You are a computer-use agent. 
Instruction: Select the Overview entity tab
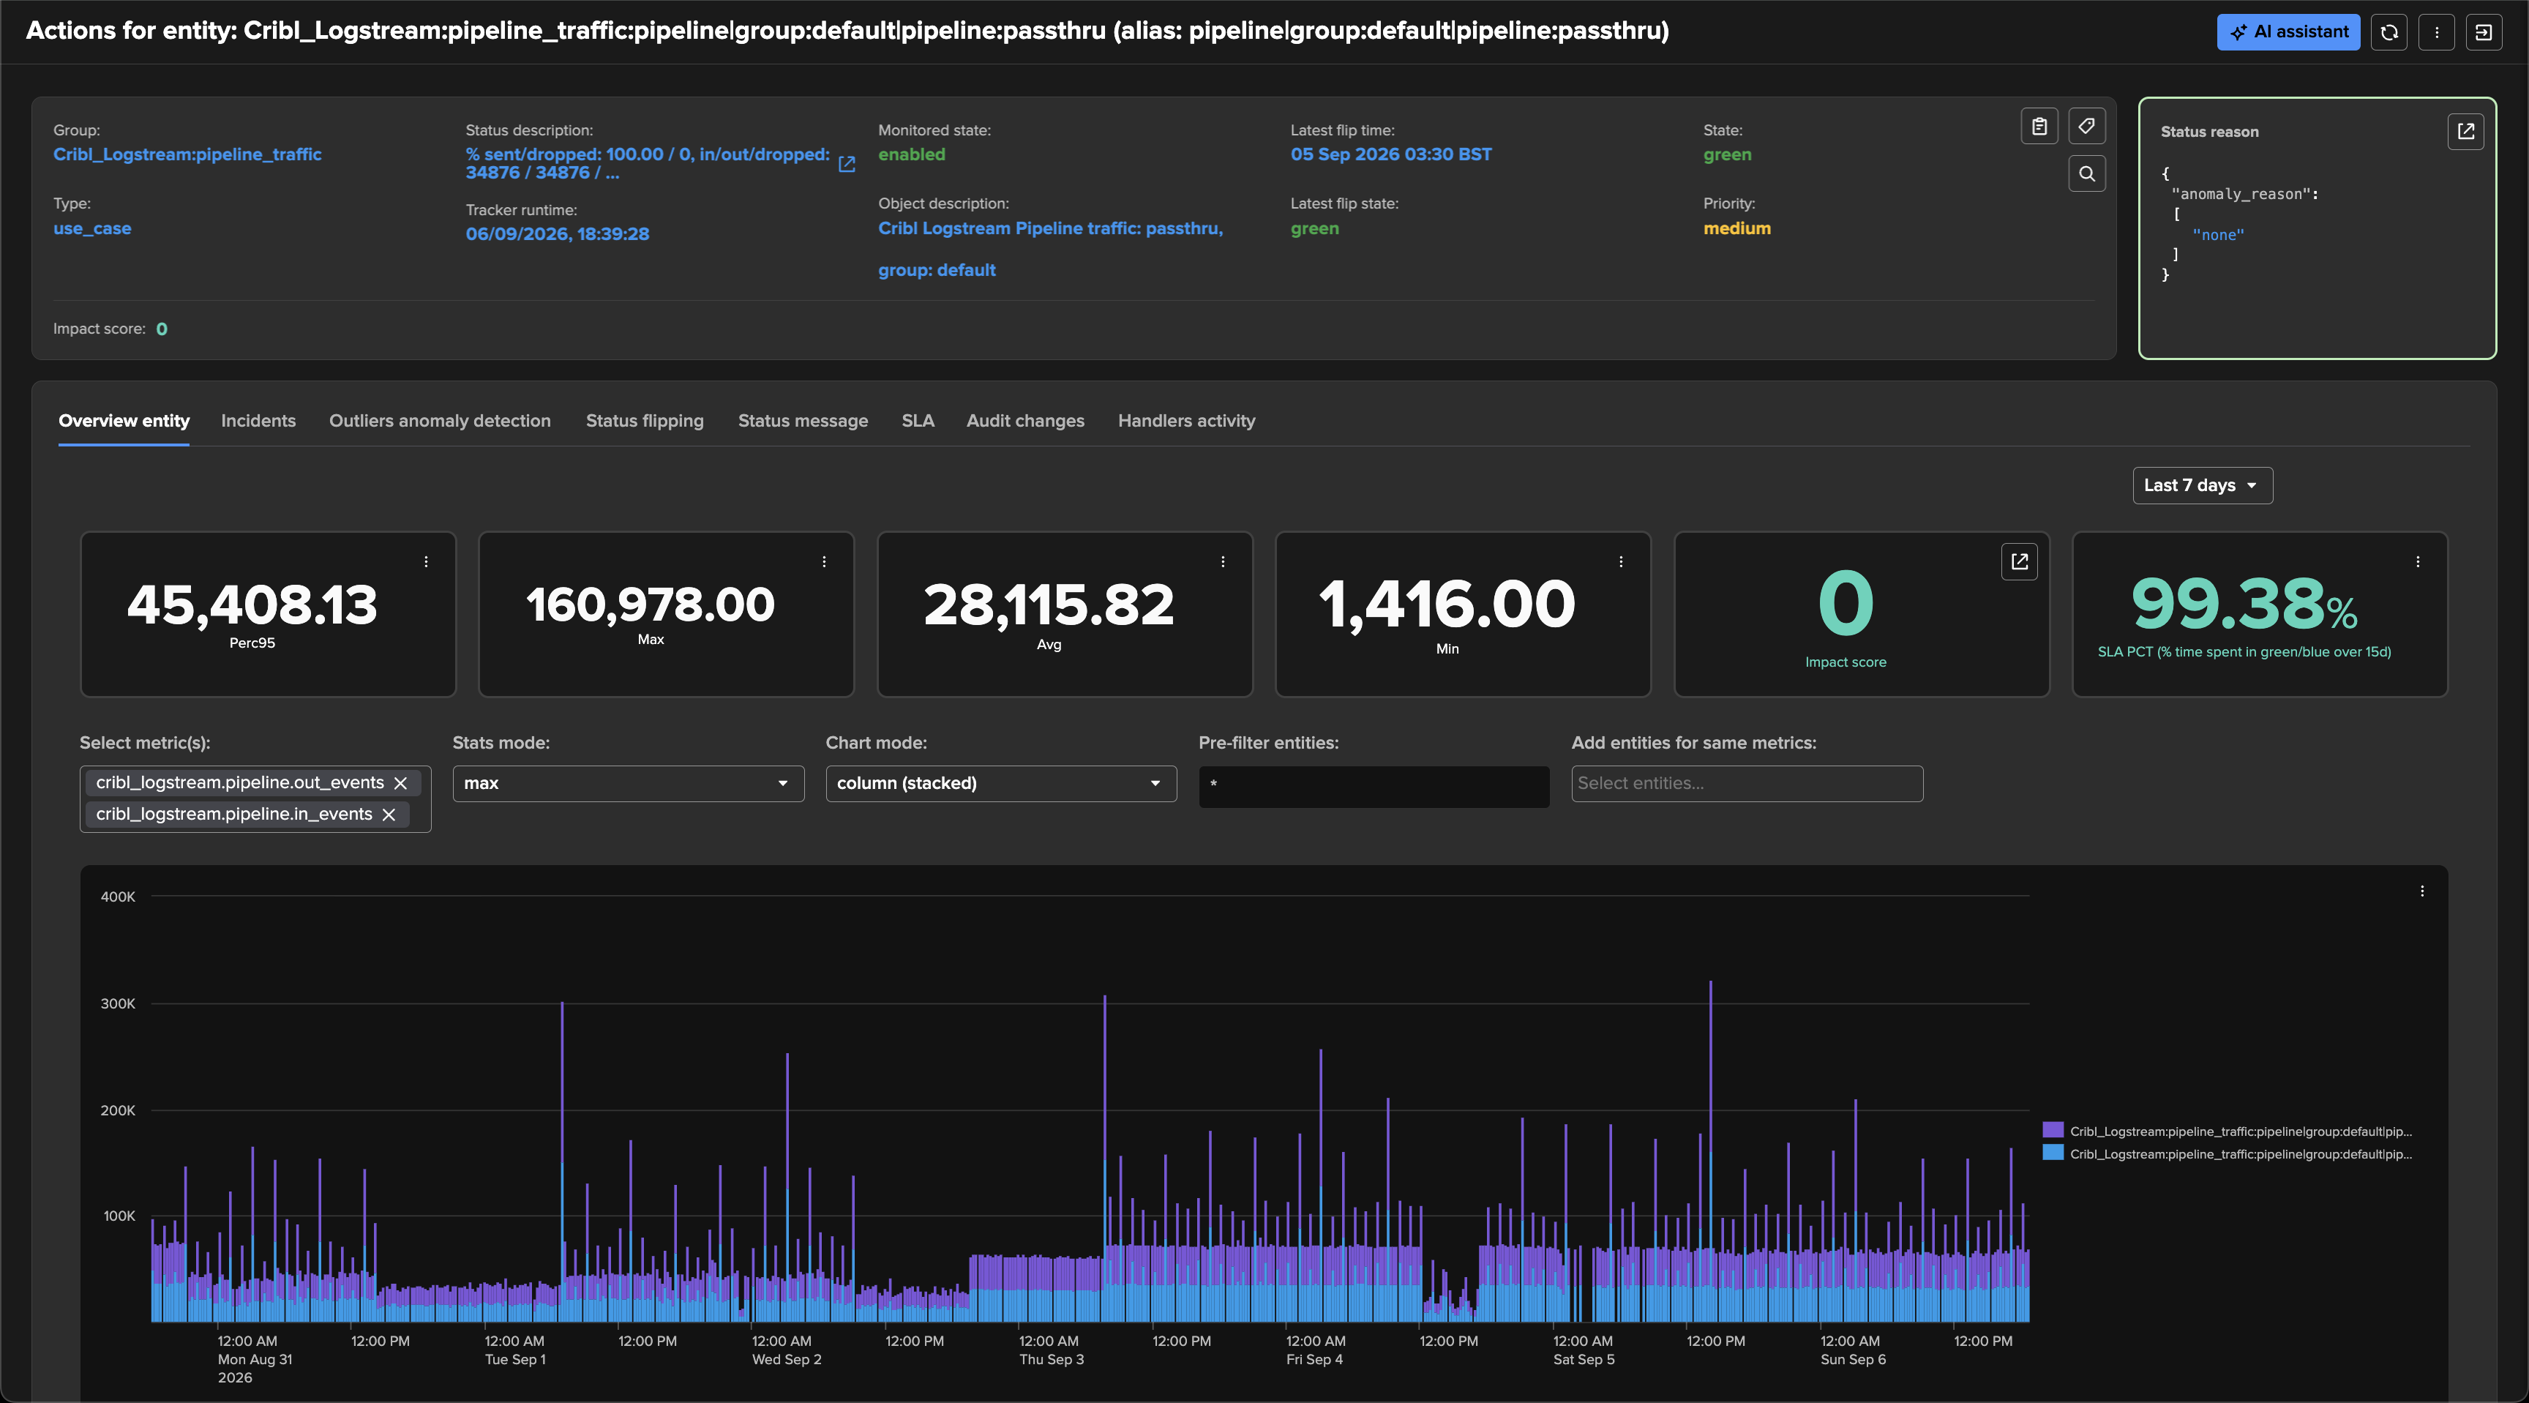(x=124, y=422)
